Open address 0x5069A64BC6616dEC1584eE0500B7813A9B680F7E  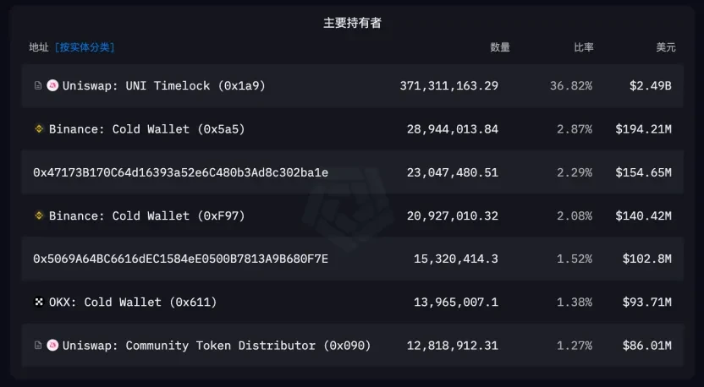(x=180, y=259)
